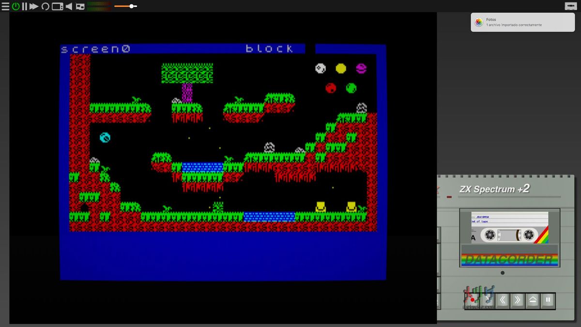The image size is (581, 327).
Task: Reset the emulator with the circular arrow
Action: tap(45, 6)
